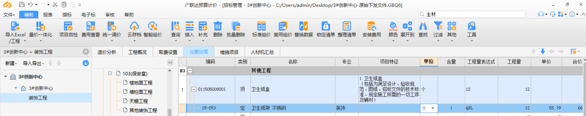
Task: Switch to the 工程概况 tab
Action: pyautogui.click(x=137, y=52)
